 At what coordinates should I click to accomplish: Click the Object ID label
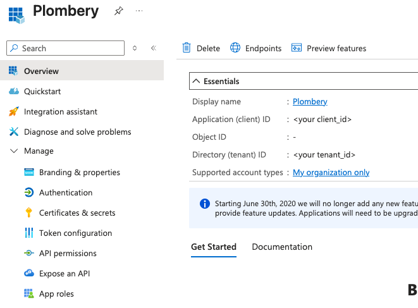(x=209, y=137)
